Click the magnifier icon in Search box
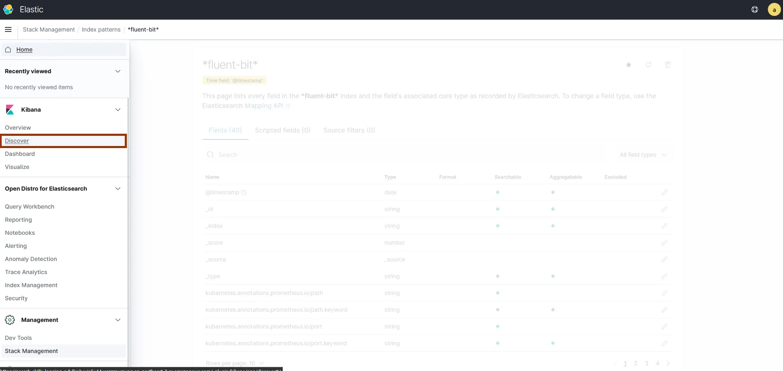The image size is (783, 371). (x=210, y=155)
